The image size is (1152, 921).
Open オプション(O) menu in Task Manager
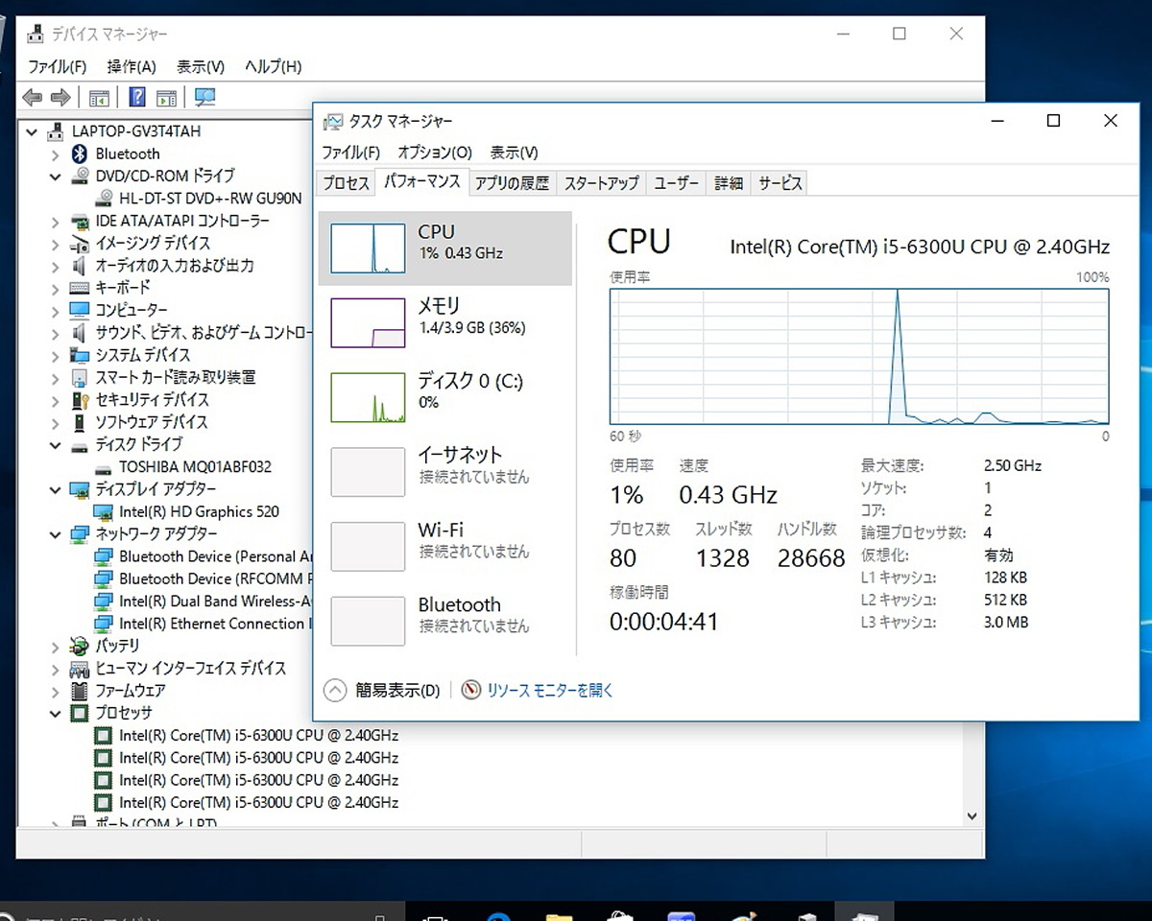tap(435, 153)
